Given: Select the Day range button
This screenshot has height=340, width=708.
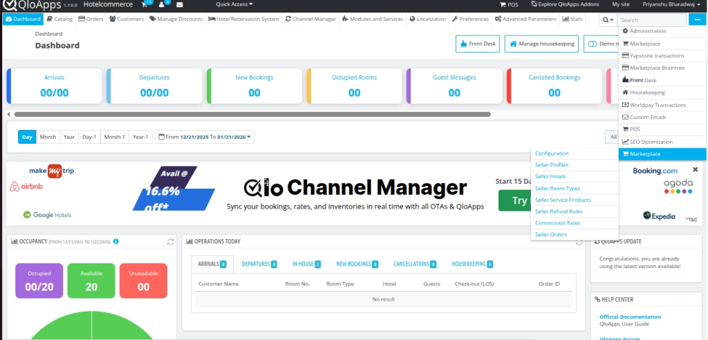Looking at the screenshot, I should [27, 137].
